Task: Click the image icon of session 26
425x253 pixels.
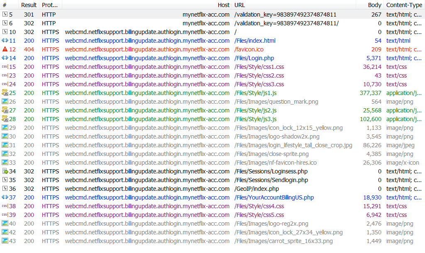Action: (x=5, y=101)
